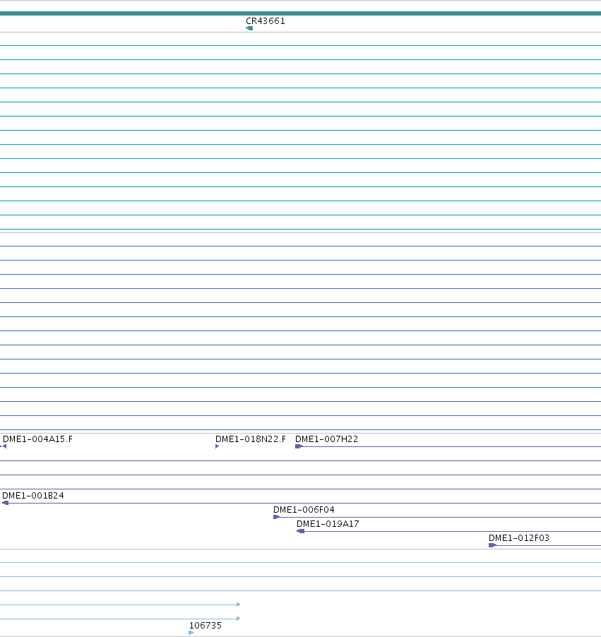601x637 pixels.
Task: Select the DME1-001B24 left arrow glyph
Action: pyautogui.click(x=5, y=503)
